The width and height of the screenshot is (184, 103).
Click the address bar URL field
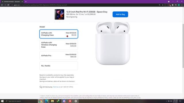[x=85, y=5]
